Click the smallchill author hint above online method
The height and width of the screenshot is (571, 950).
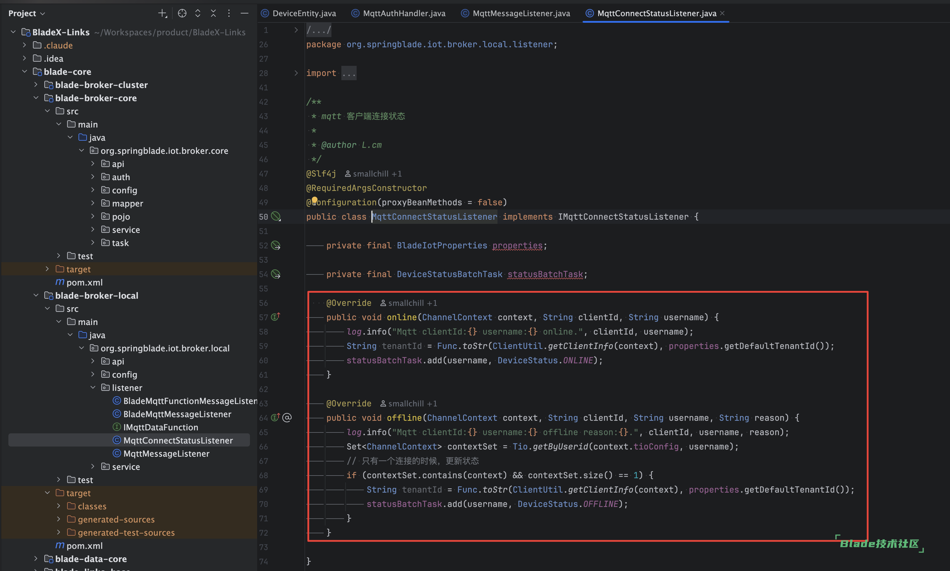tap(408, 303)
